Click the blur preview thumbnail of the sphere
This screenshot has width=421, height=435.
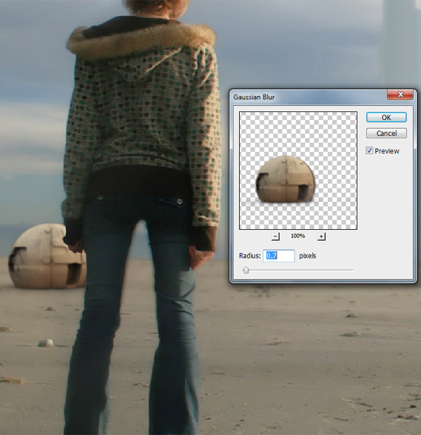tap(298, 171)
